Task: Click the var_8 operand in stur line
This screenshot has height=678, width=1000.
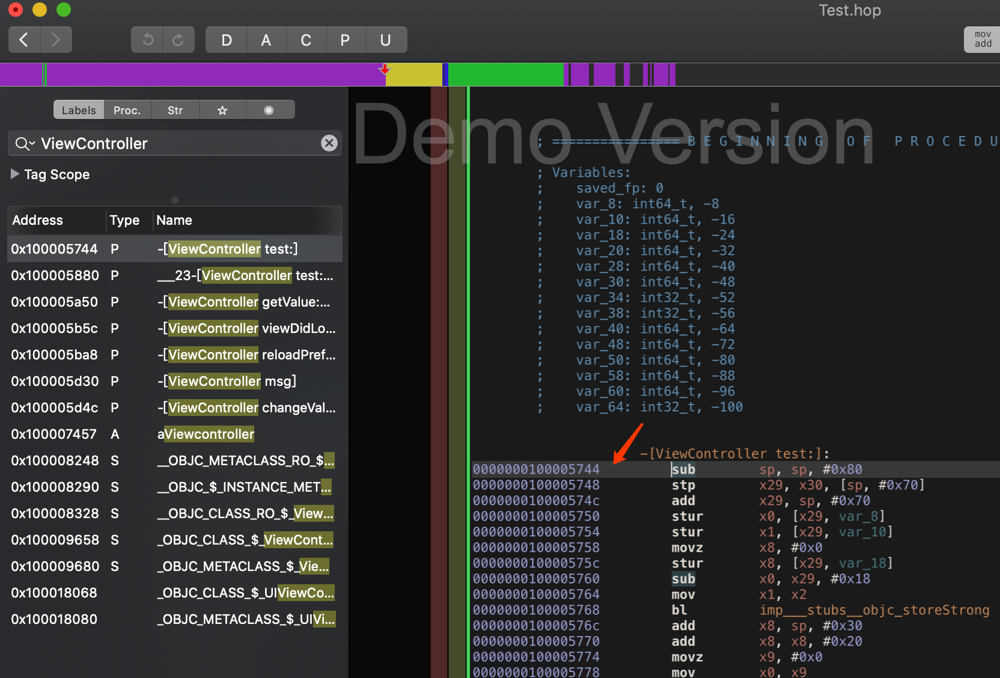Action: [x=858, y=516]
